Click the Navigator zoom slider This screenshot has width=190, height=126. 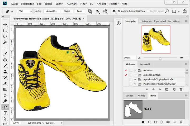[160, 58]
